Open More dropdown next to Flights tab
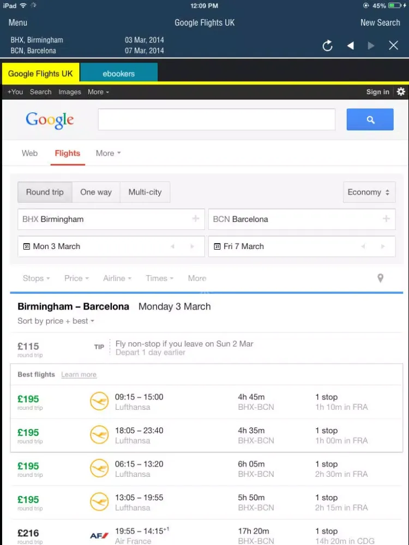Viewport: 409px width, 545px height. click(x=108, y=153)
